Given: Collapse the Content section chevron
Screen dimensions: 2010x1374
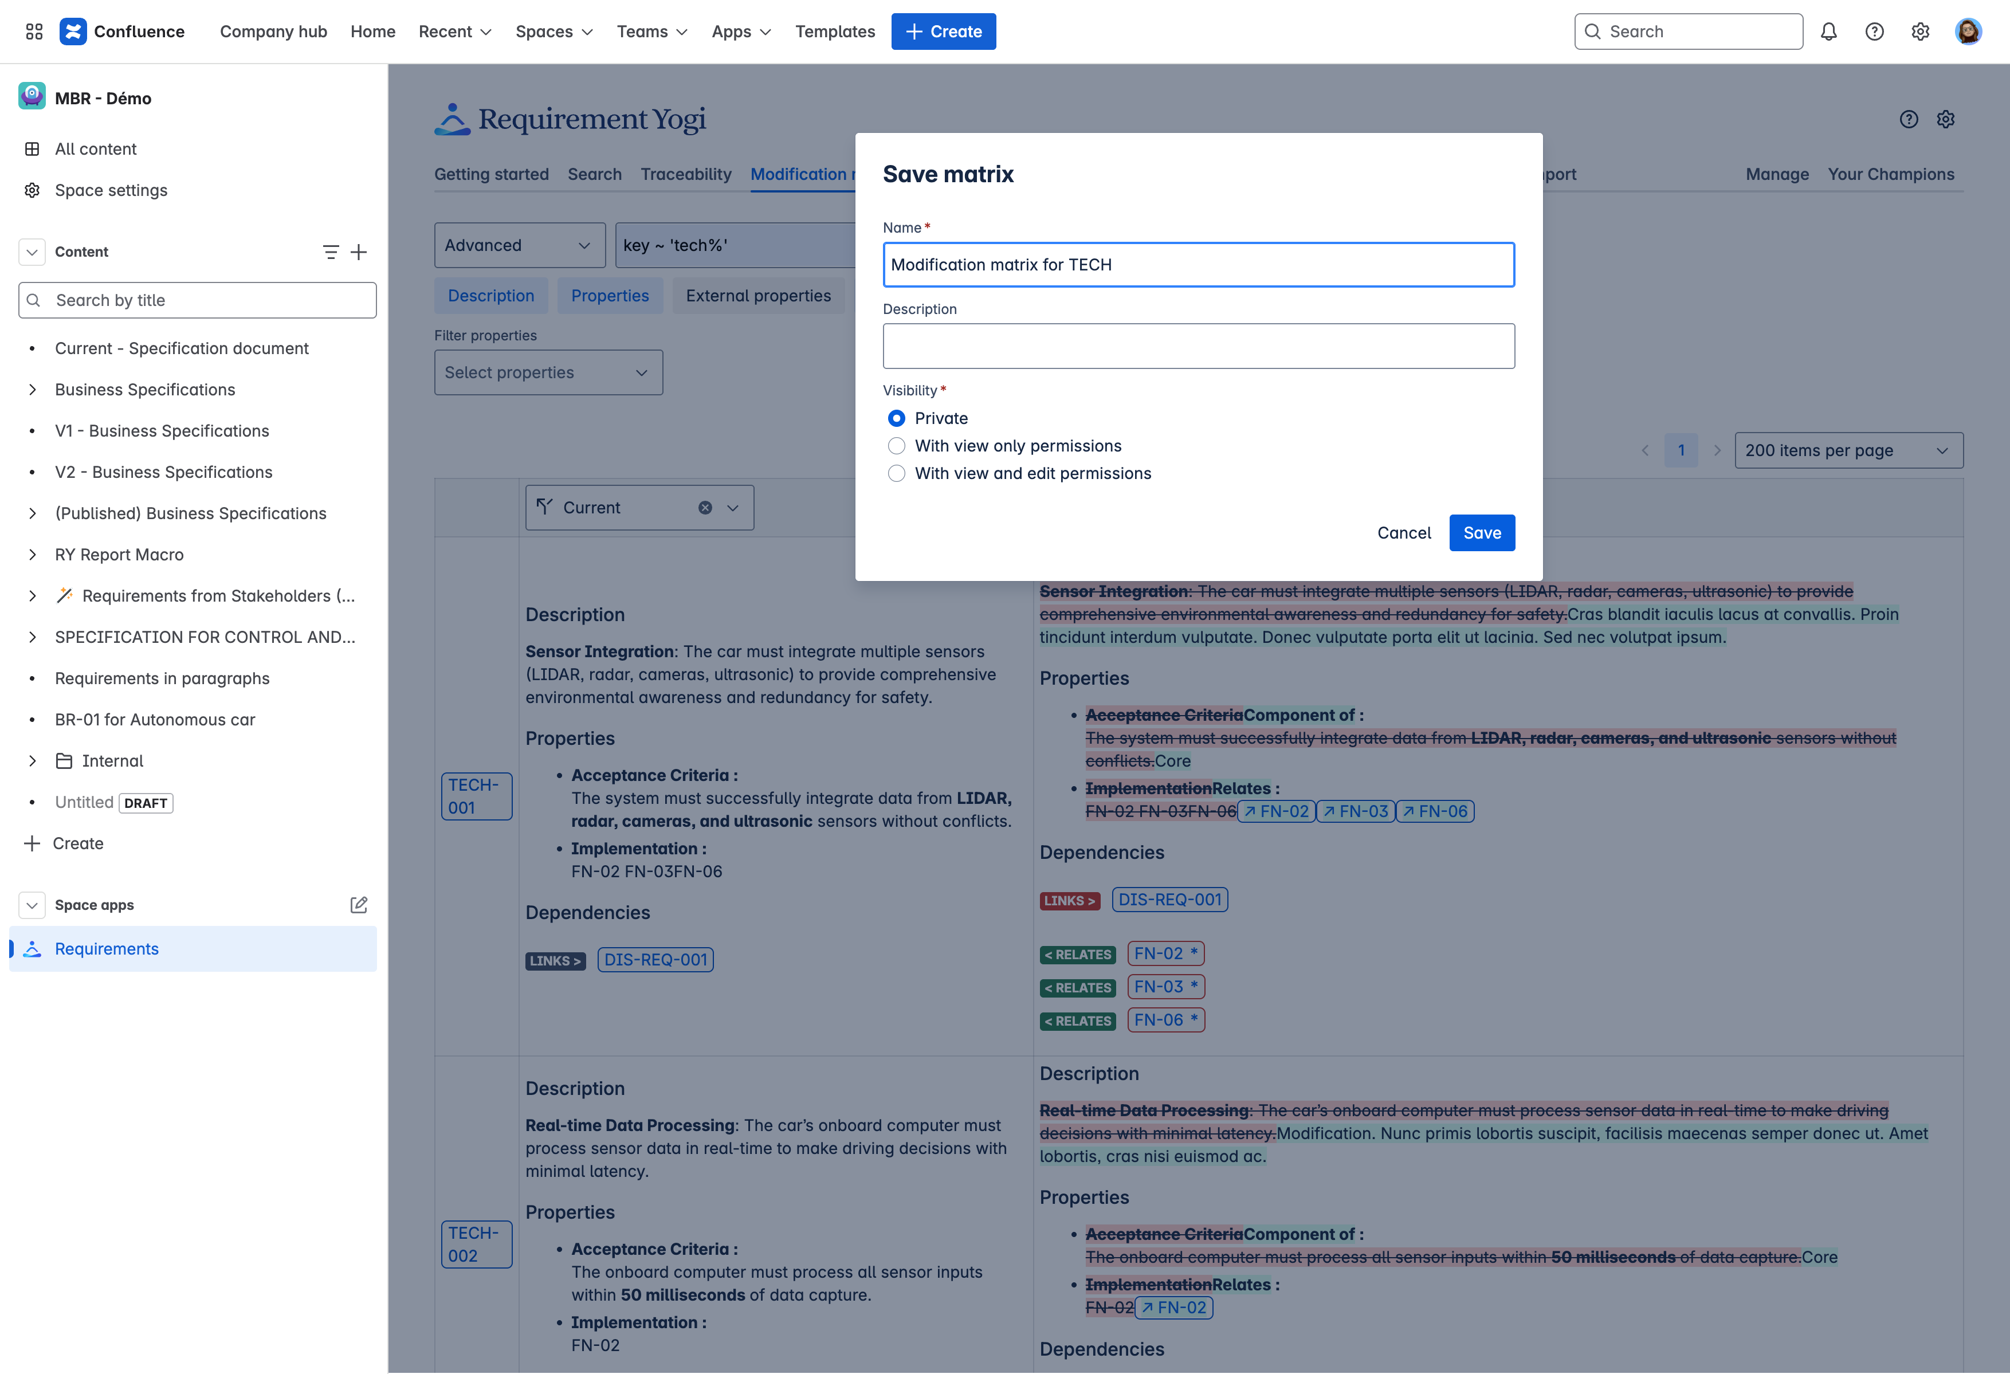Looking at the screenshot, I should (x=32, y=252).
